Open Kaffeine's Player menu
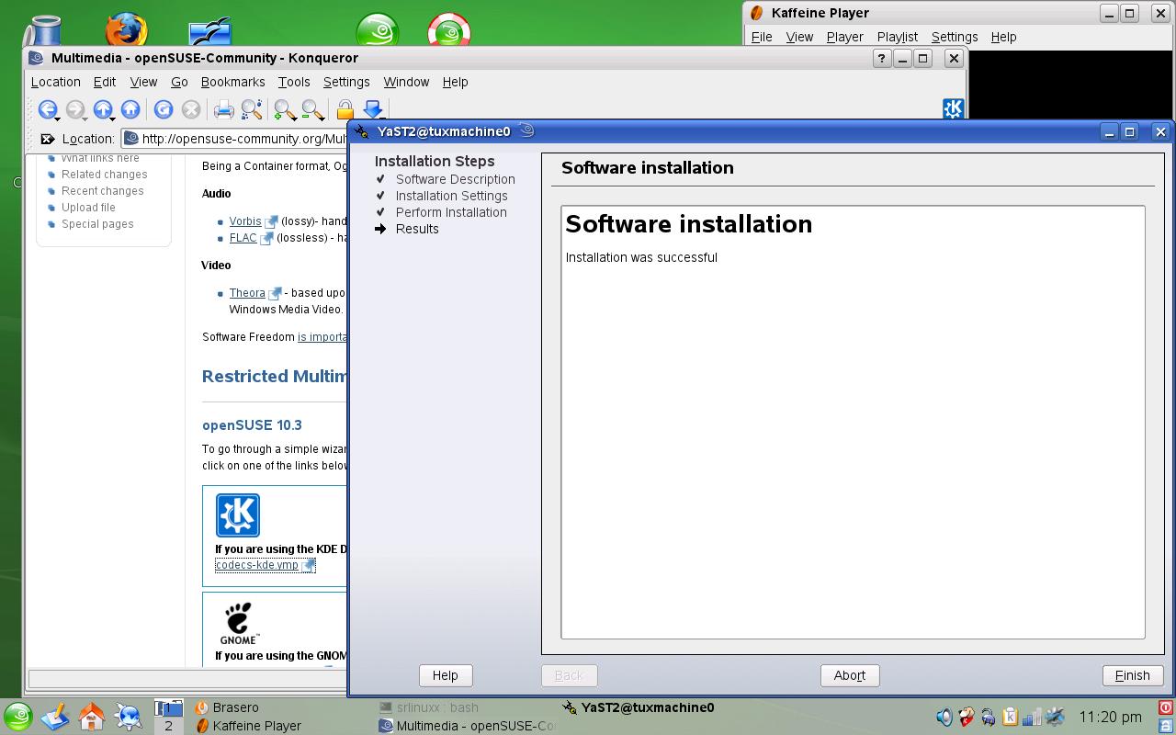Screen dimensions: 1176x735 coord(844,37)
